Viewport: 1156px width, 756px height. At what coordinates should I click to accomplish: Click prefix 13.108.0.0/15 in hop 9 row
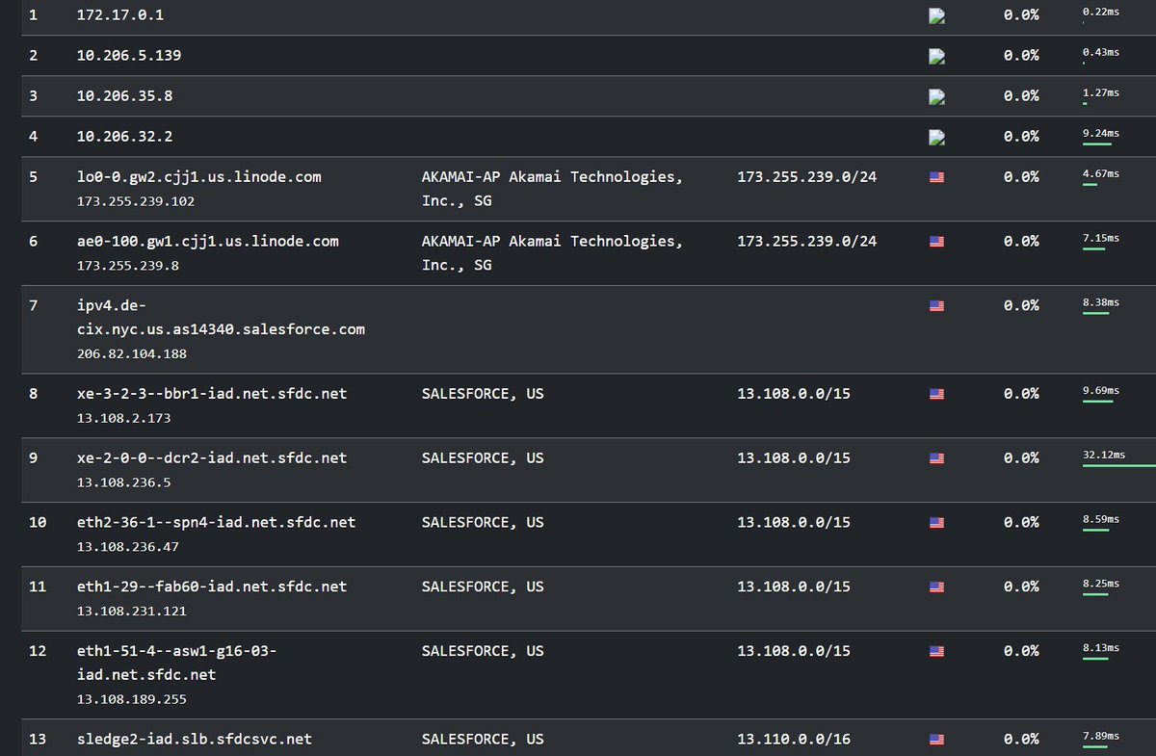click(794, 457)
